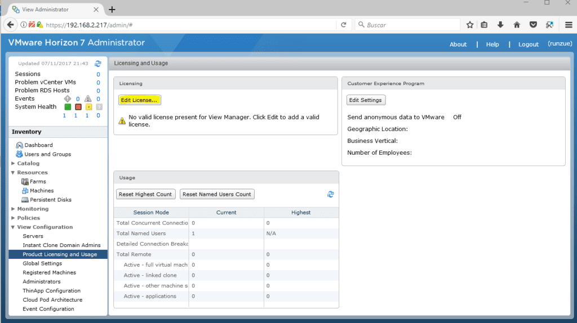
Task: Open the Pocket shield icon
Action: (533, 25)
